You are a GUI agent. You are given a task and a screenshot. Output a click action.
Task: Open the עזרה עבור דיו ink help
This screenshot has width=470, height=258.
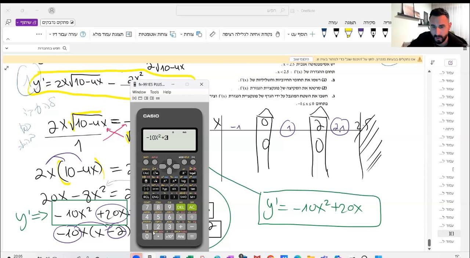(x=68, y=34)
